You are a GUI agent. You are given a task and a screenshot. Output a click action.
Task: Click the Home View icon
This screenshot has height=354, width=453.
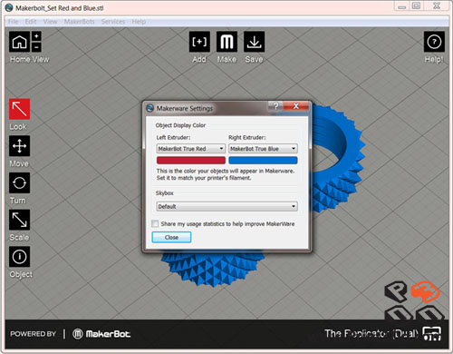coord(19,42)
